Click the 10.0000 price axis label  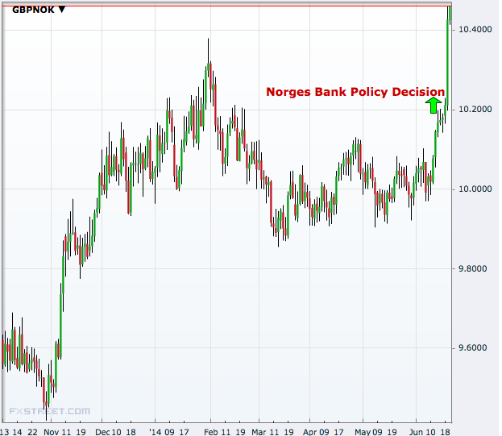(x=475, y=189)
